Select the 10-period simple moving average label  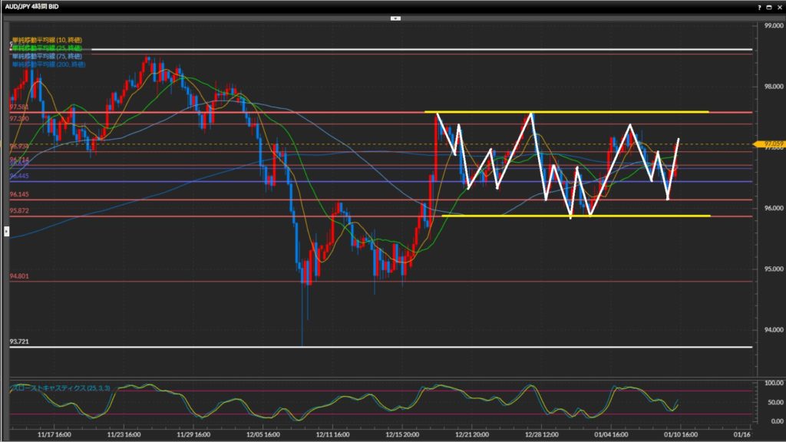coord(47,40)
